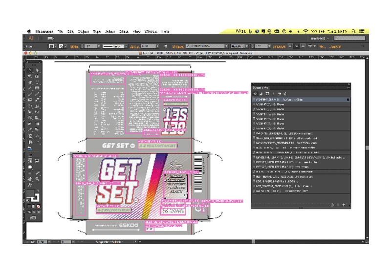Select the Line Segment tool
Image resolution: width=391 pixels, height=273 pixels.
30,88
